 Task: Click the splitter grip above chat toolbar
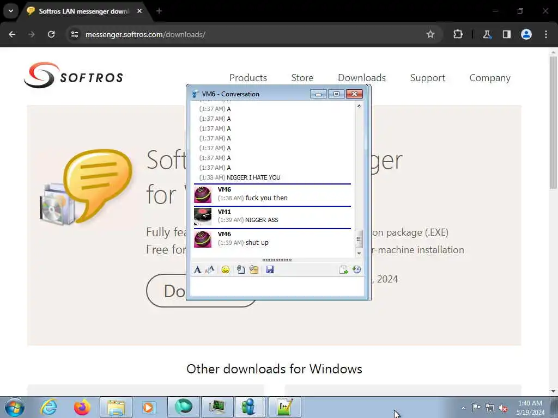pos(277,260)
